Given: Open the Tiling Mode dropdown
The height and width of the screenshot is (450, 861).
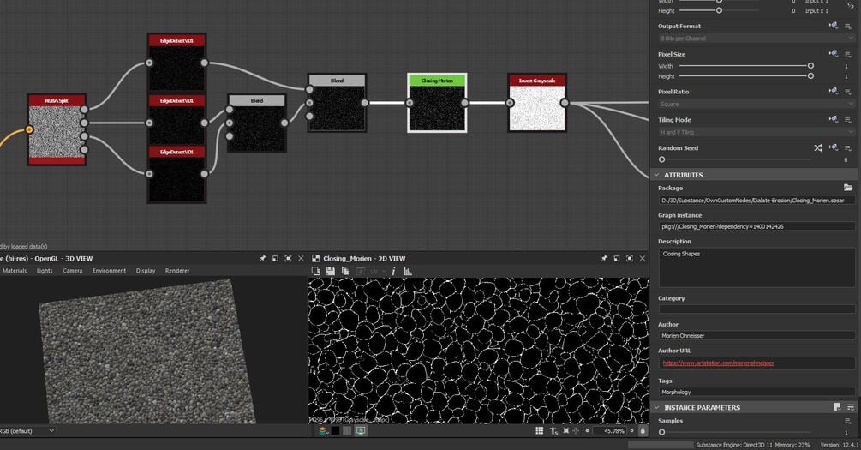Looking at the screenshot, I should click(756, 132).
